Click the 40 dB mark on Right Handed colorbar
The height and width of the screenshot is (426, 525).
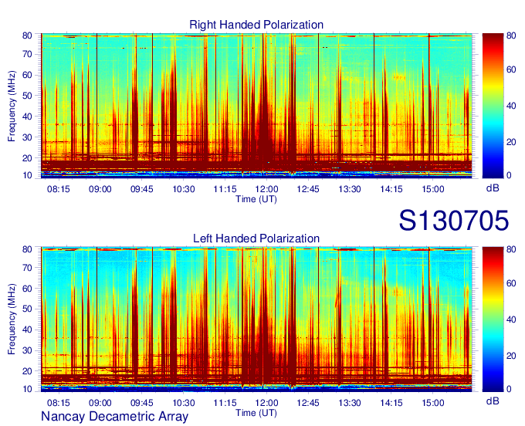pos(511,106)
